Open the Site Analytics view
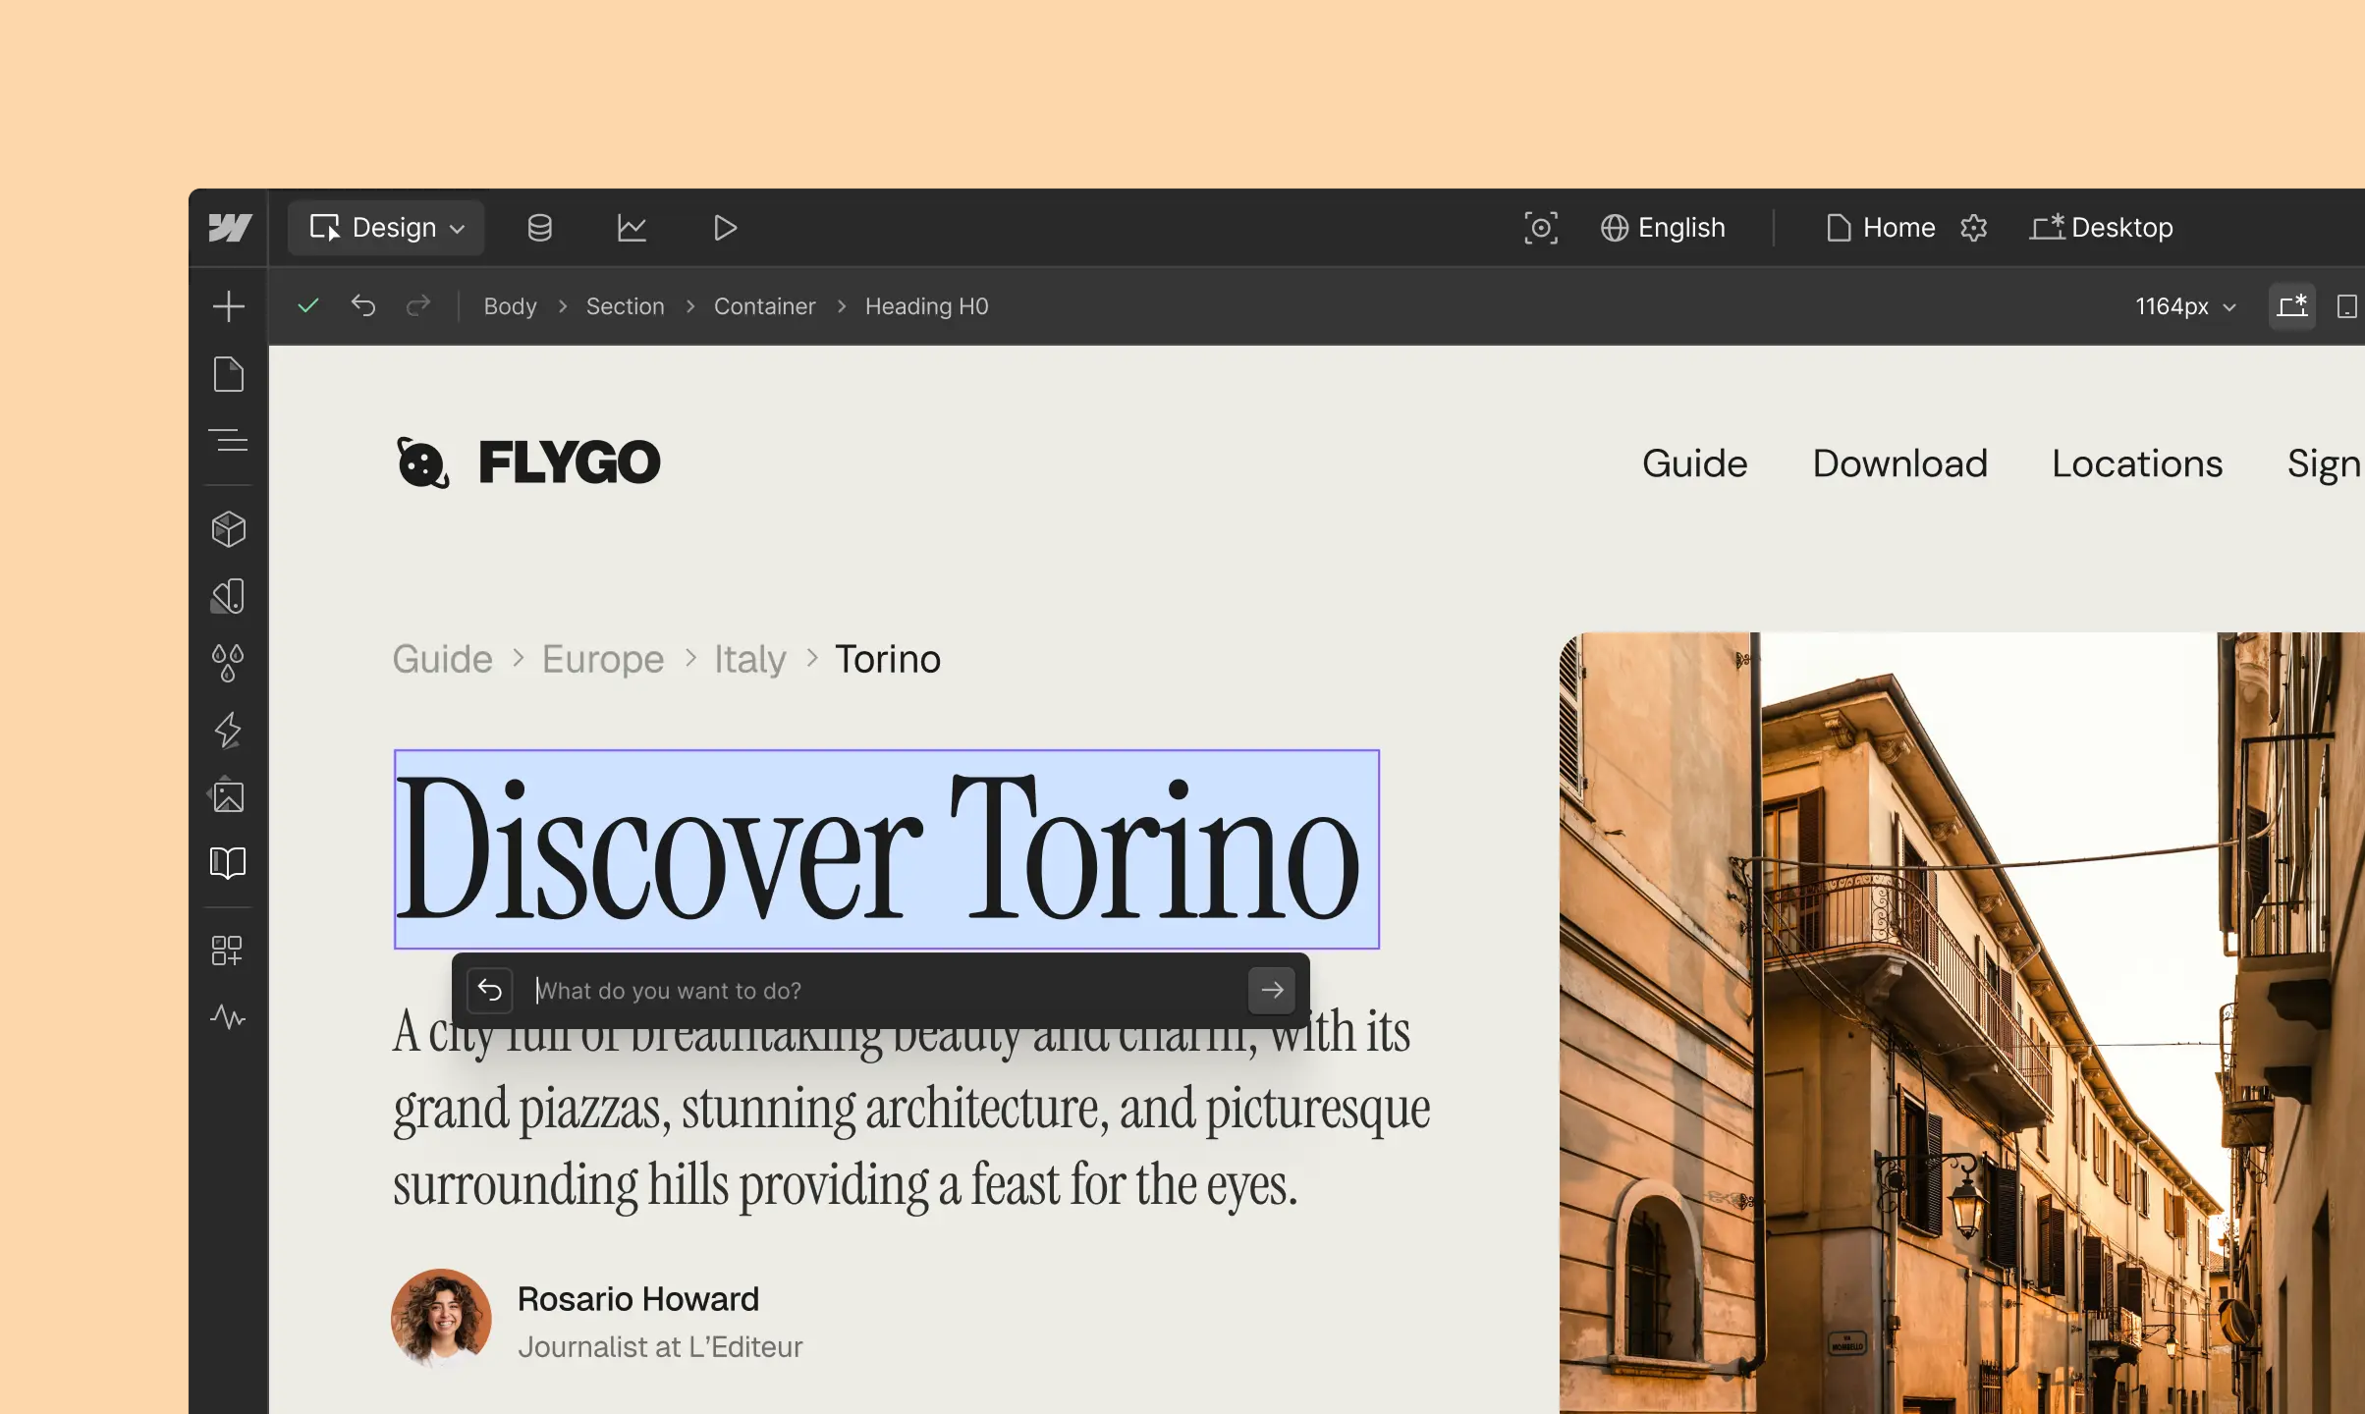Screen dimensions: 2365x1414 coord(632,227)
